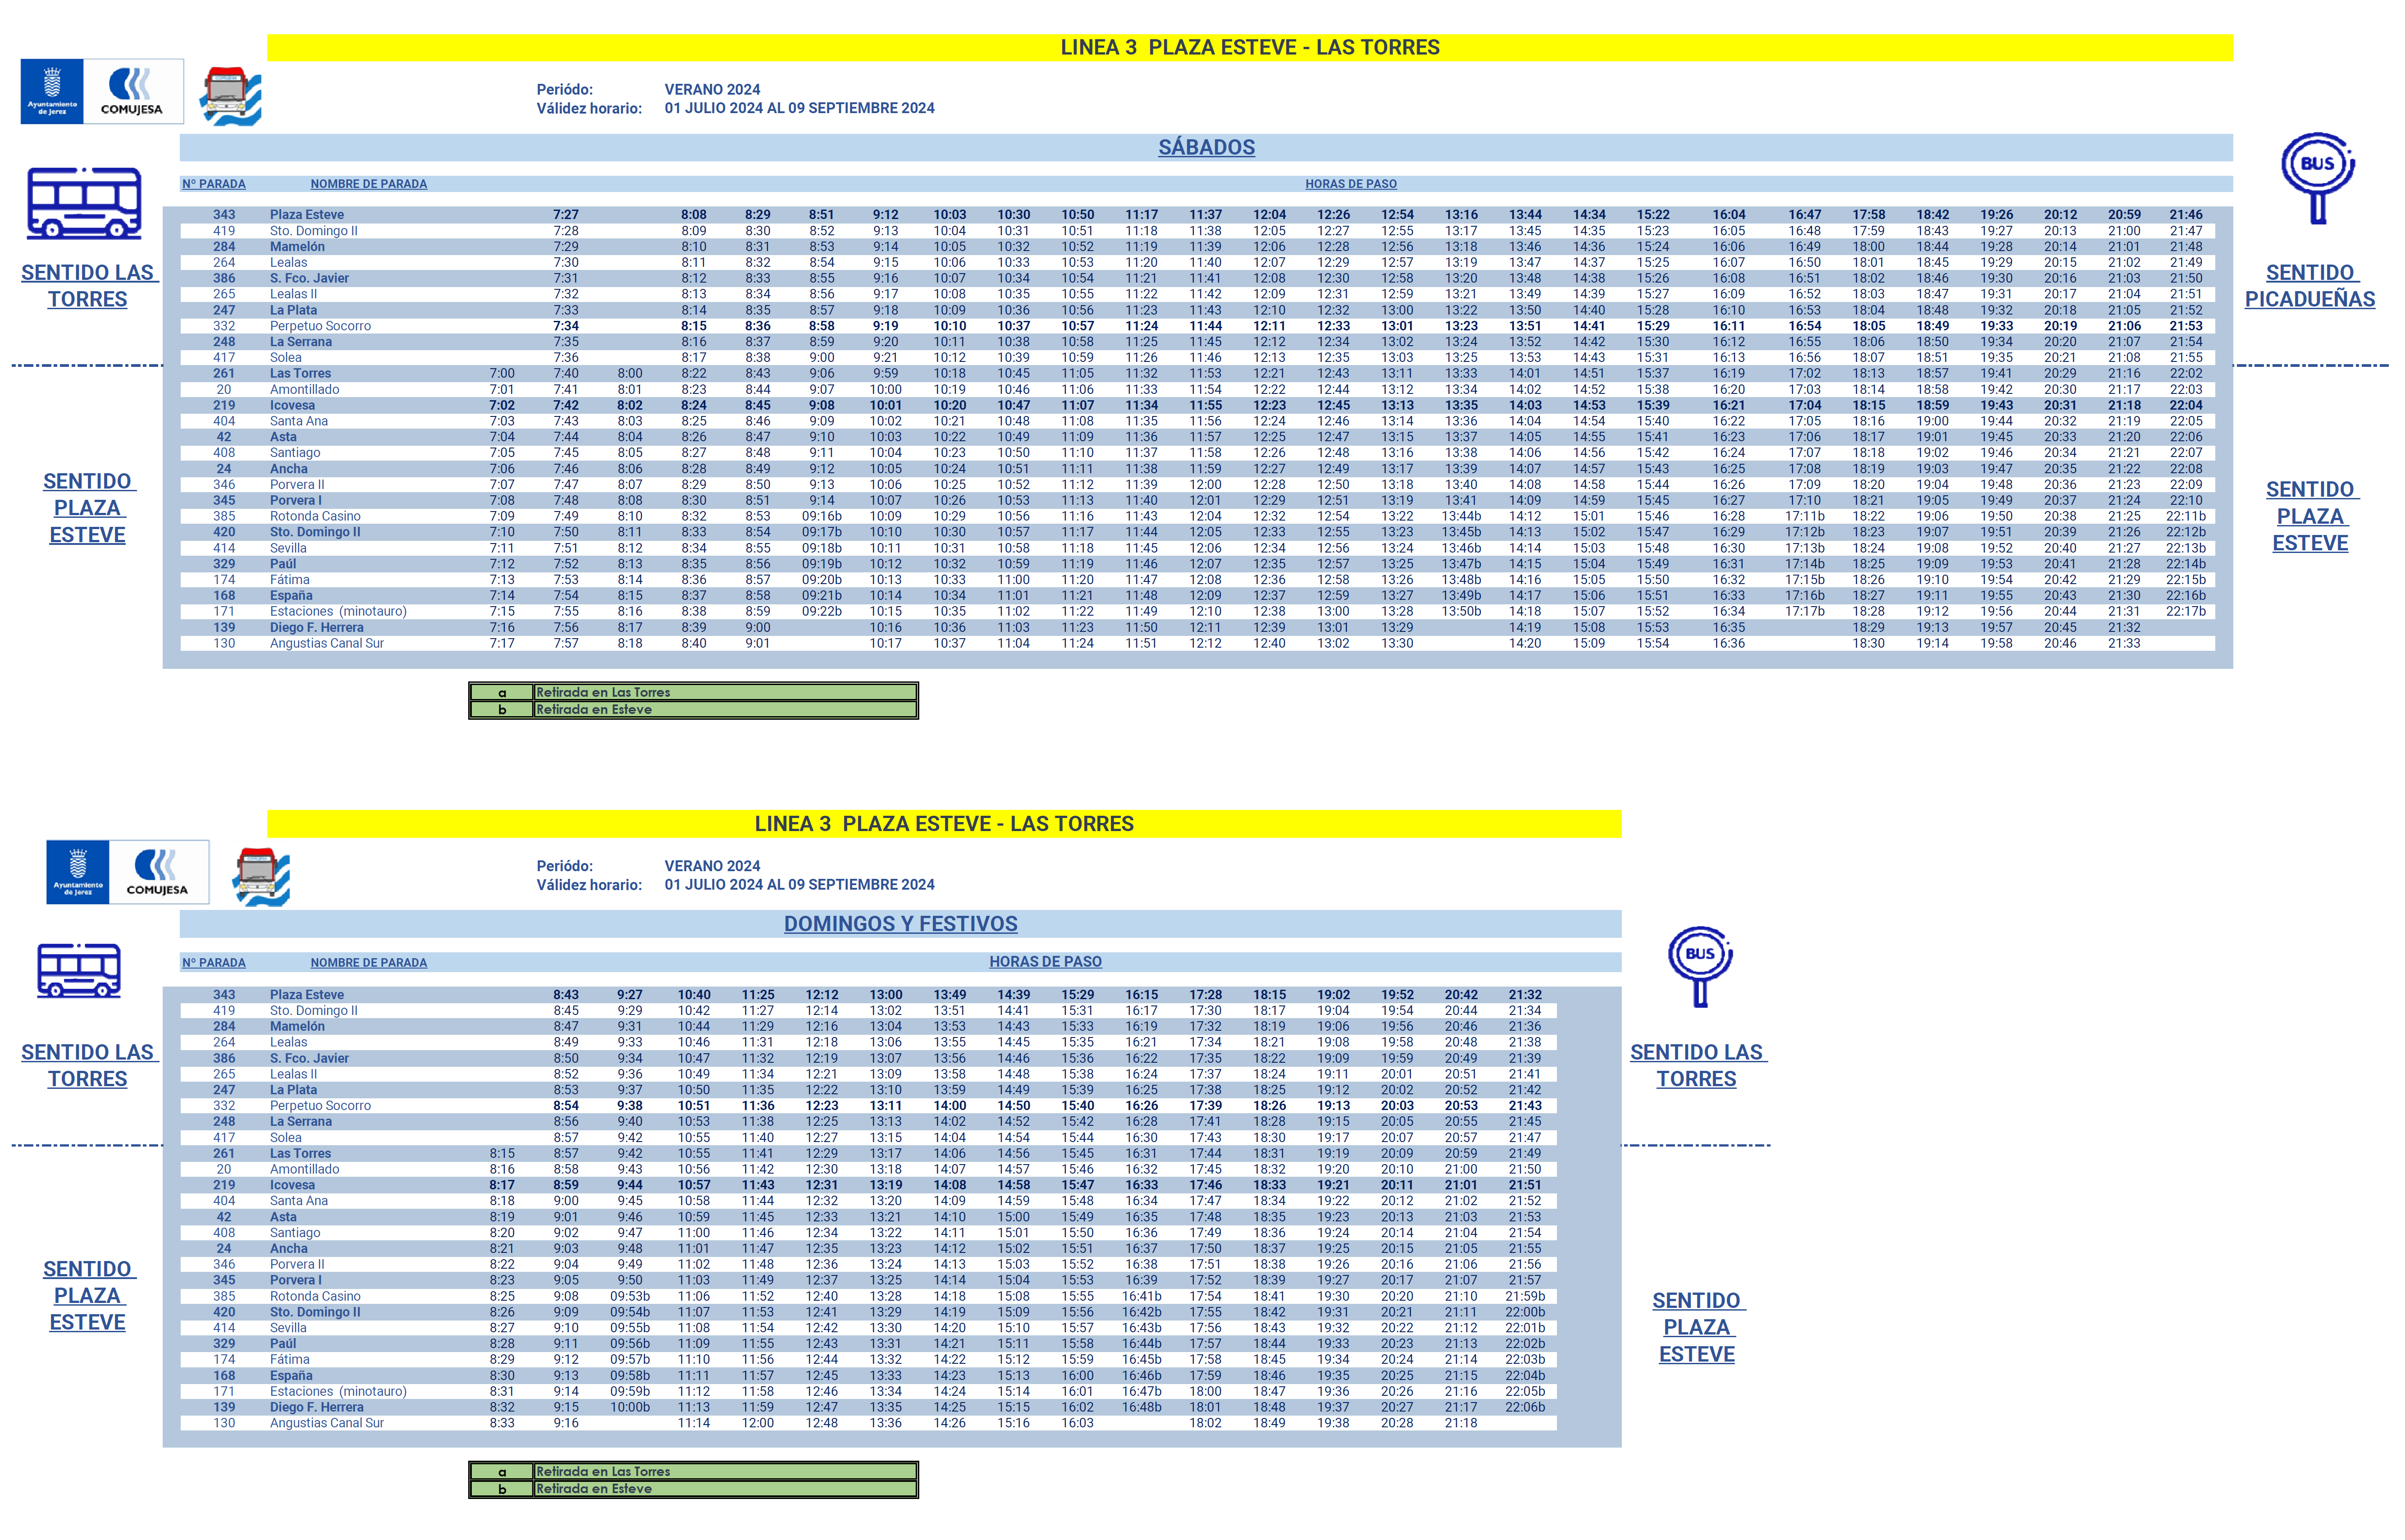
Task: Select the '22:17b' time cell
Action: [x=2186, y=611]
